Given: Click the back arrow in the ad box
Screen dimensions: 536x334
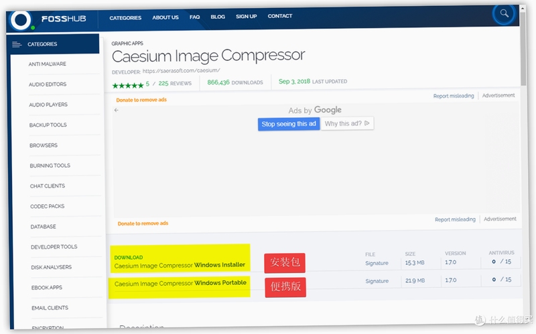Looking at the screenshot, I should (x=117, y=110).
